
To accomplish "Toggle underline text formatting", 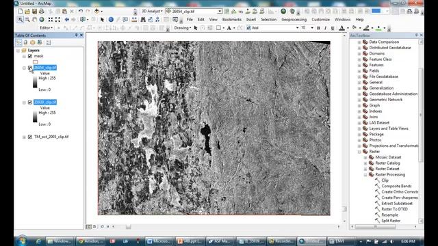I will 333,28.
